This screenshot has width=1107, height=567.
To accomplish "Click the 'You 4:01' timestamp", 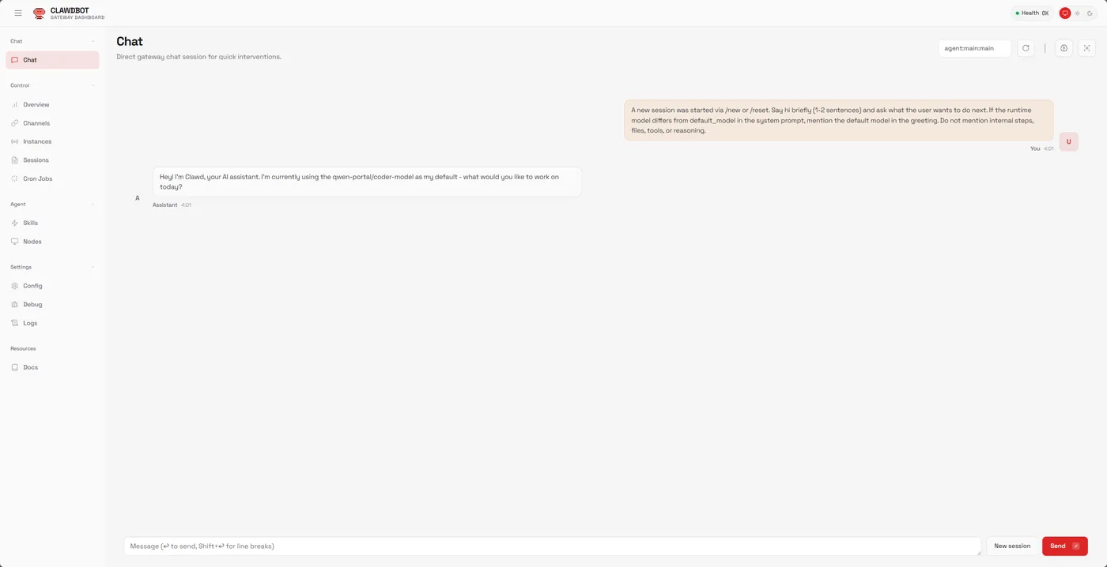I will click(1042, 148).
